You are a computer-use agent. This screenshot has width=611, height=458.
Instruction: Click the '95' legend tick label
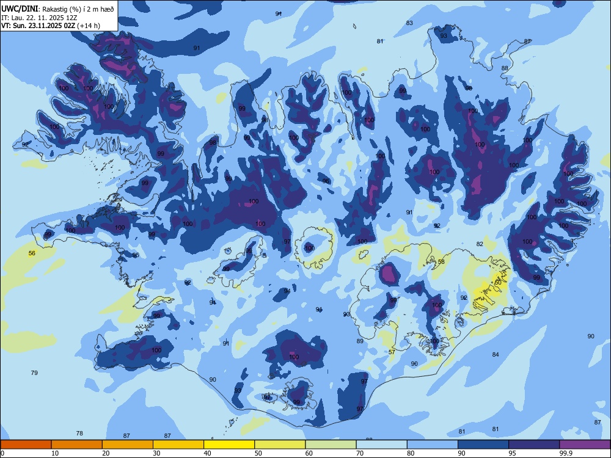(x=512, y=453)
